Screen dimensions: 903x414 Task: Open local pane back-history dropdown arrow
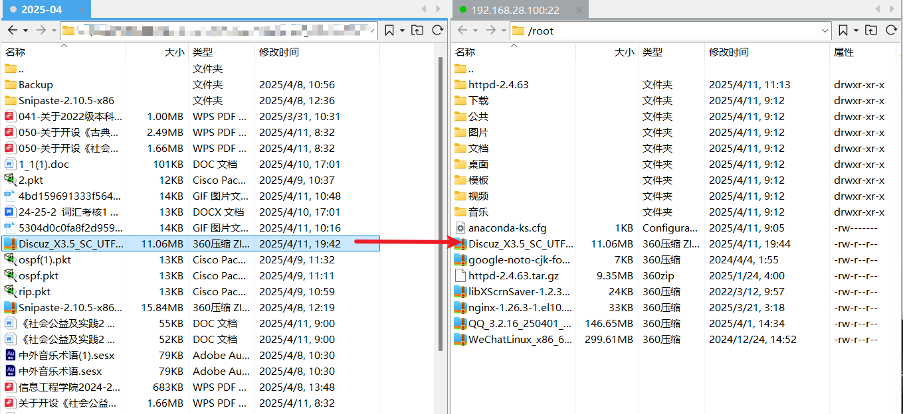[x=25, y=31]
